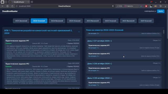
Task: Click the План на семестр 2024-2025 Осенний heading
Action: 104,30
